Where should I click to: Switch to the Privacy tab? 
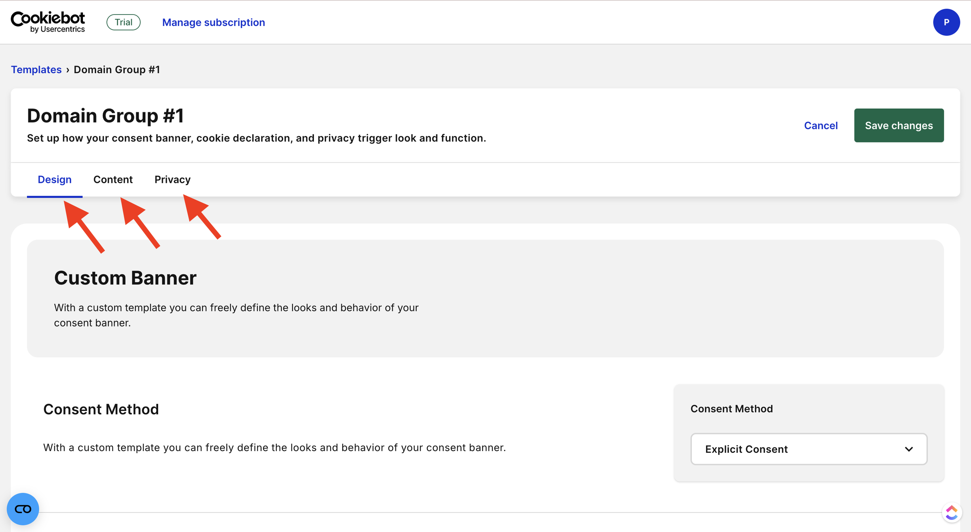(172, 180)
